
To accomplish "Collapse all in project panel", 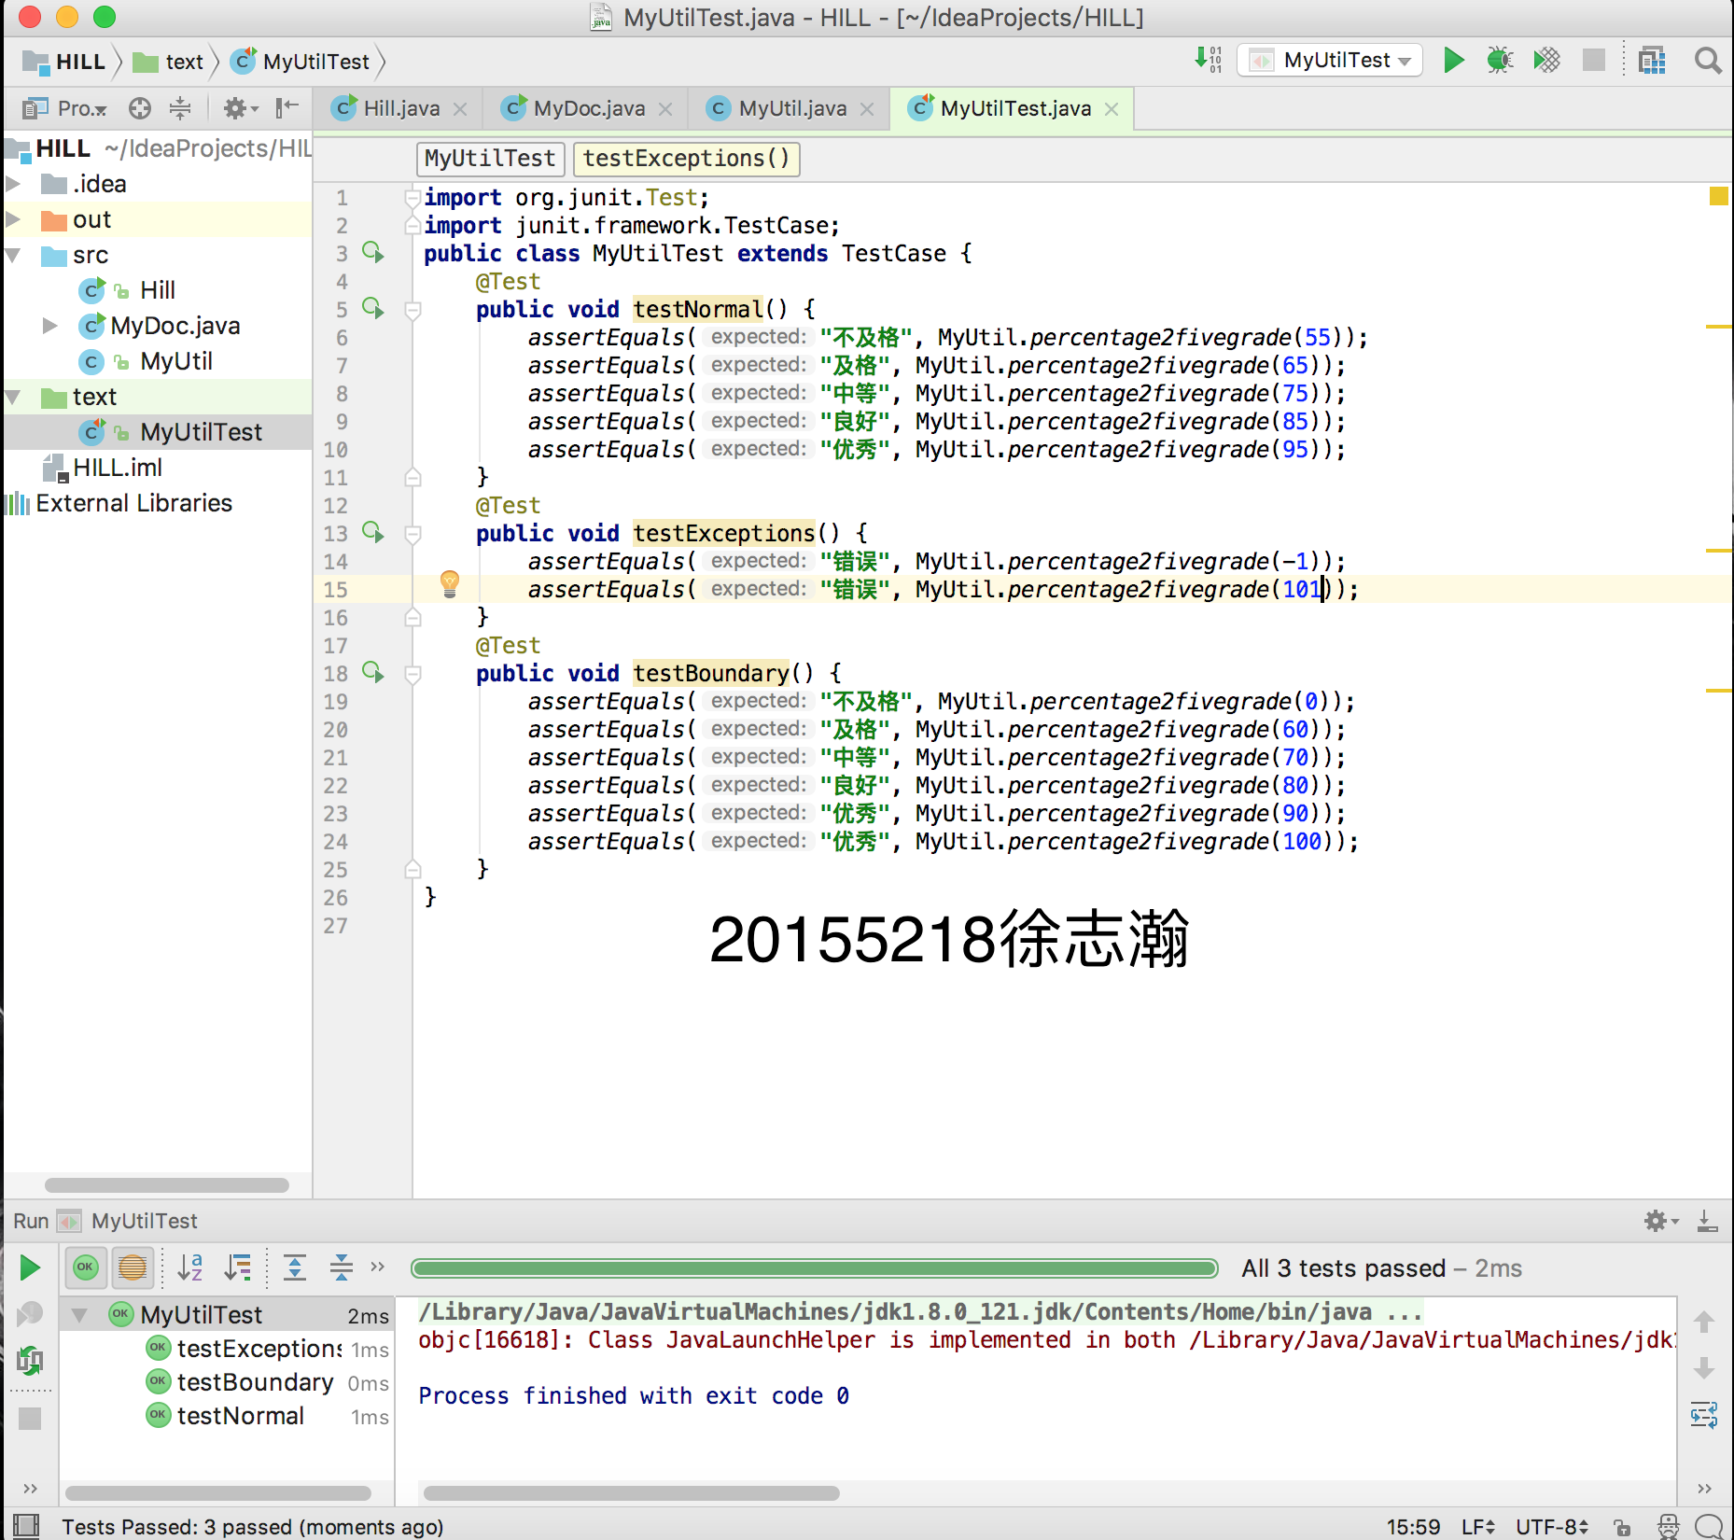I will (x=180, y=109).
